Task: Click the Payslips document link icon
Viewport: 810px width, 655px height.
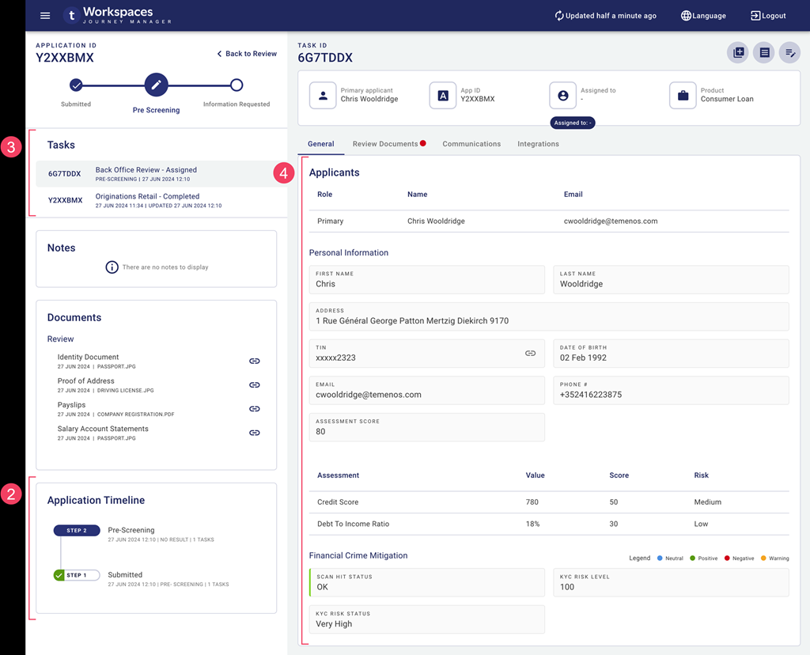Action: [255, 409]
